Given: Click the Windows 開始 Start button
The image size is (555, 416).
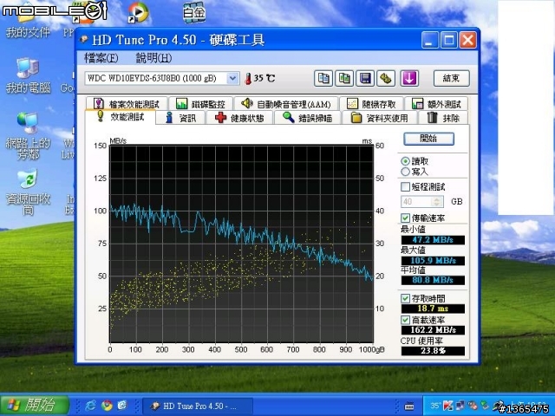Looking at the screenshot, I should [35, 406].
